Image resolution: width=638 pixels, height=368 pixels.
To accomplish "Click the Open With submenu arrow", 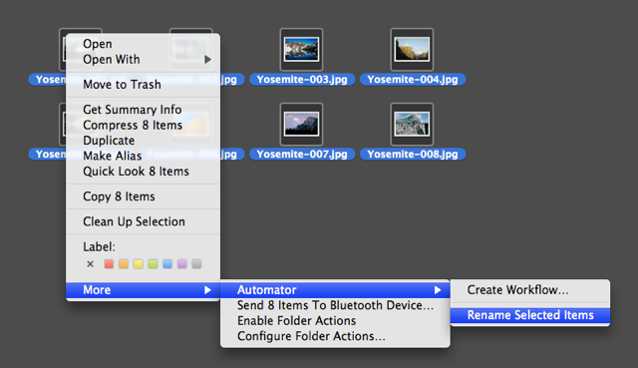I will click(x=208, y=60).
